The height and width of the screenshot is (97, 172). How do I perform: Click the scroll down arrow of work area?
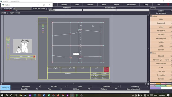click(148, 82)
